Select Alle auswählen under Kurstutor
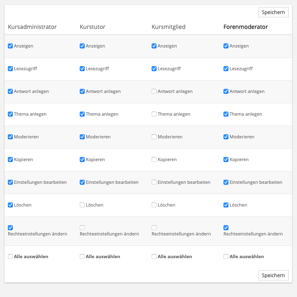 pyautogui.click(x=82, y=257)
